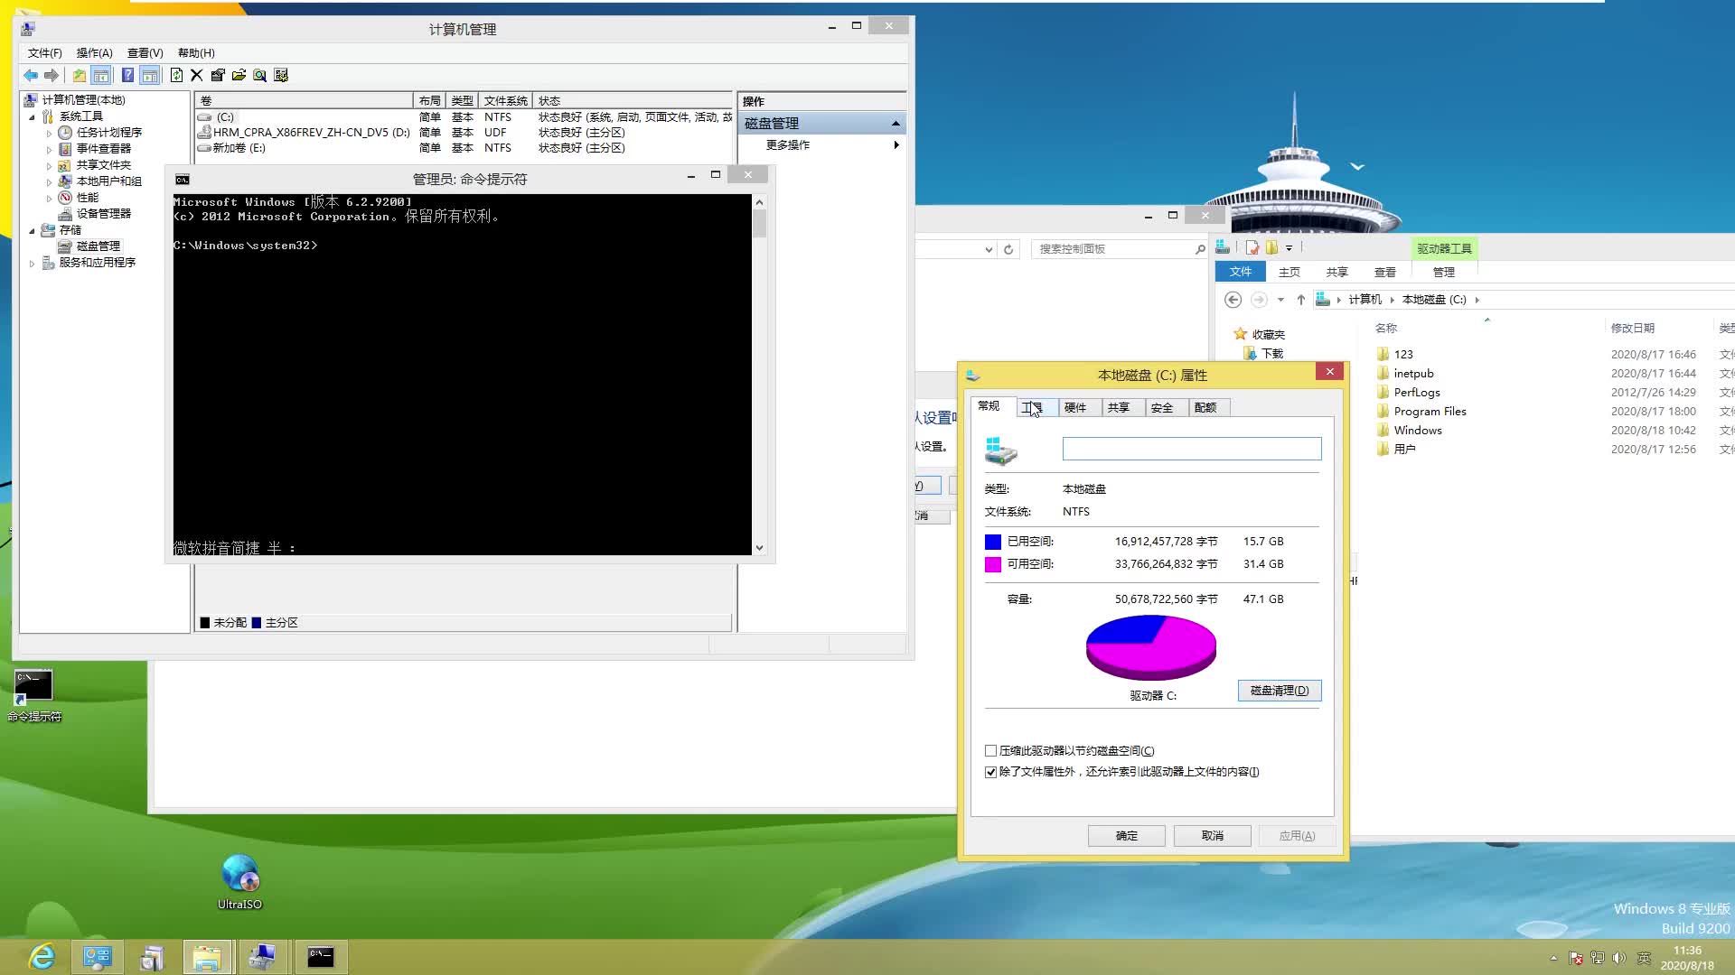Expand 更多操作 in the 磁盘管理 actions pane
1735x975 pixels.
tap(896, 144)
